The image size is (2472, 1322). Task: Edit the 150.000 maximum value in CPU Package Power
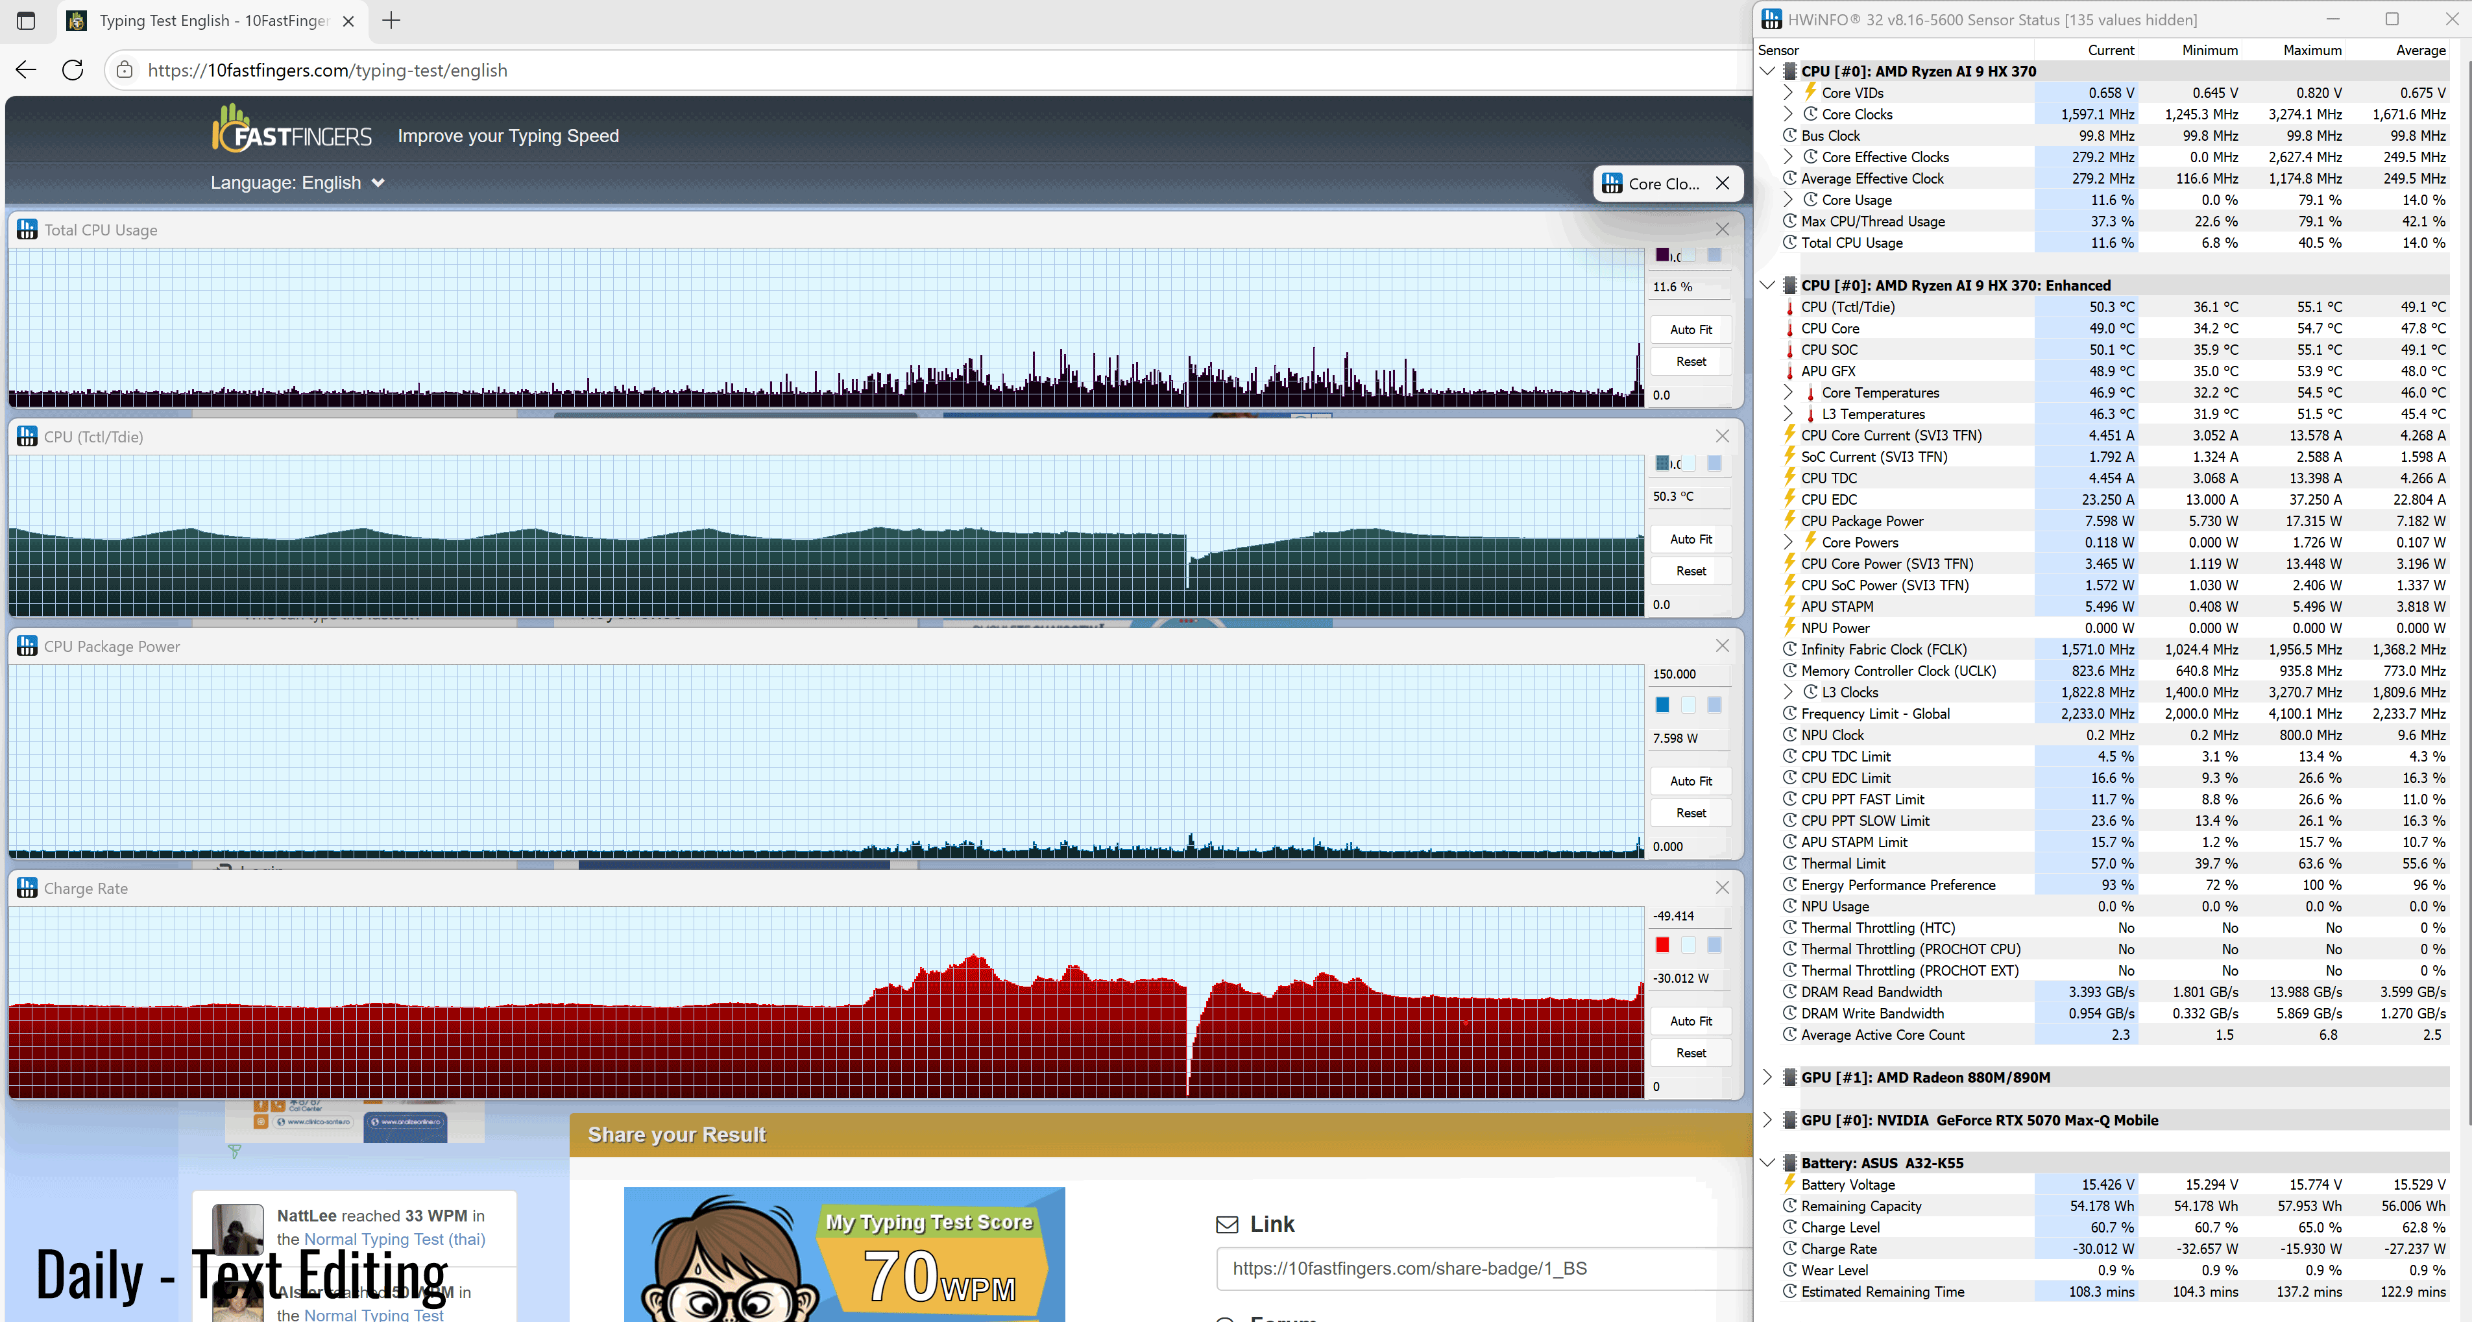click(1690, 675)
